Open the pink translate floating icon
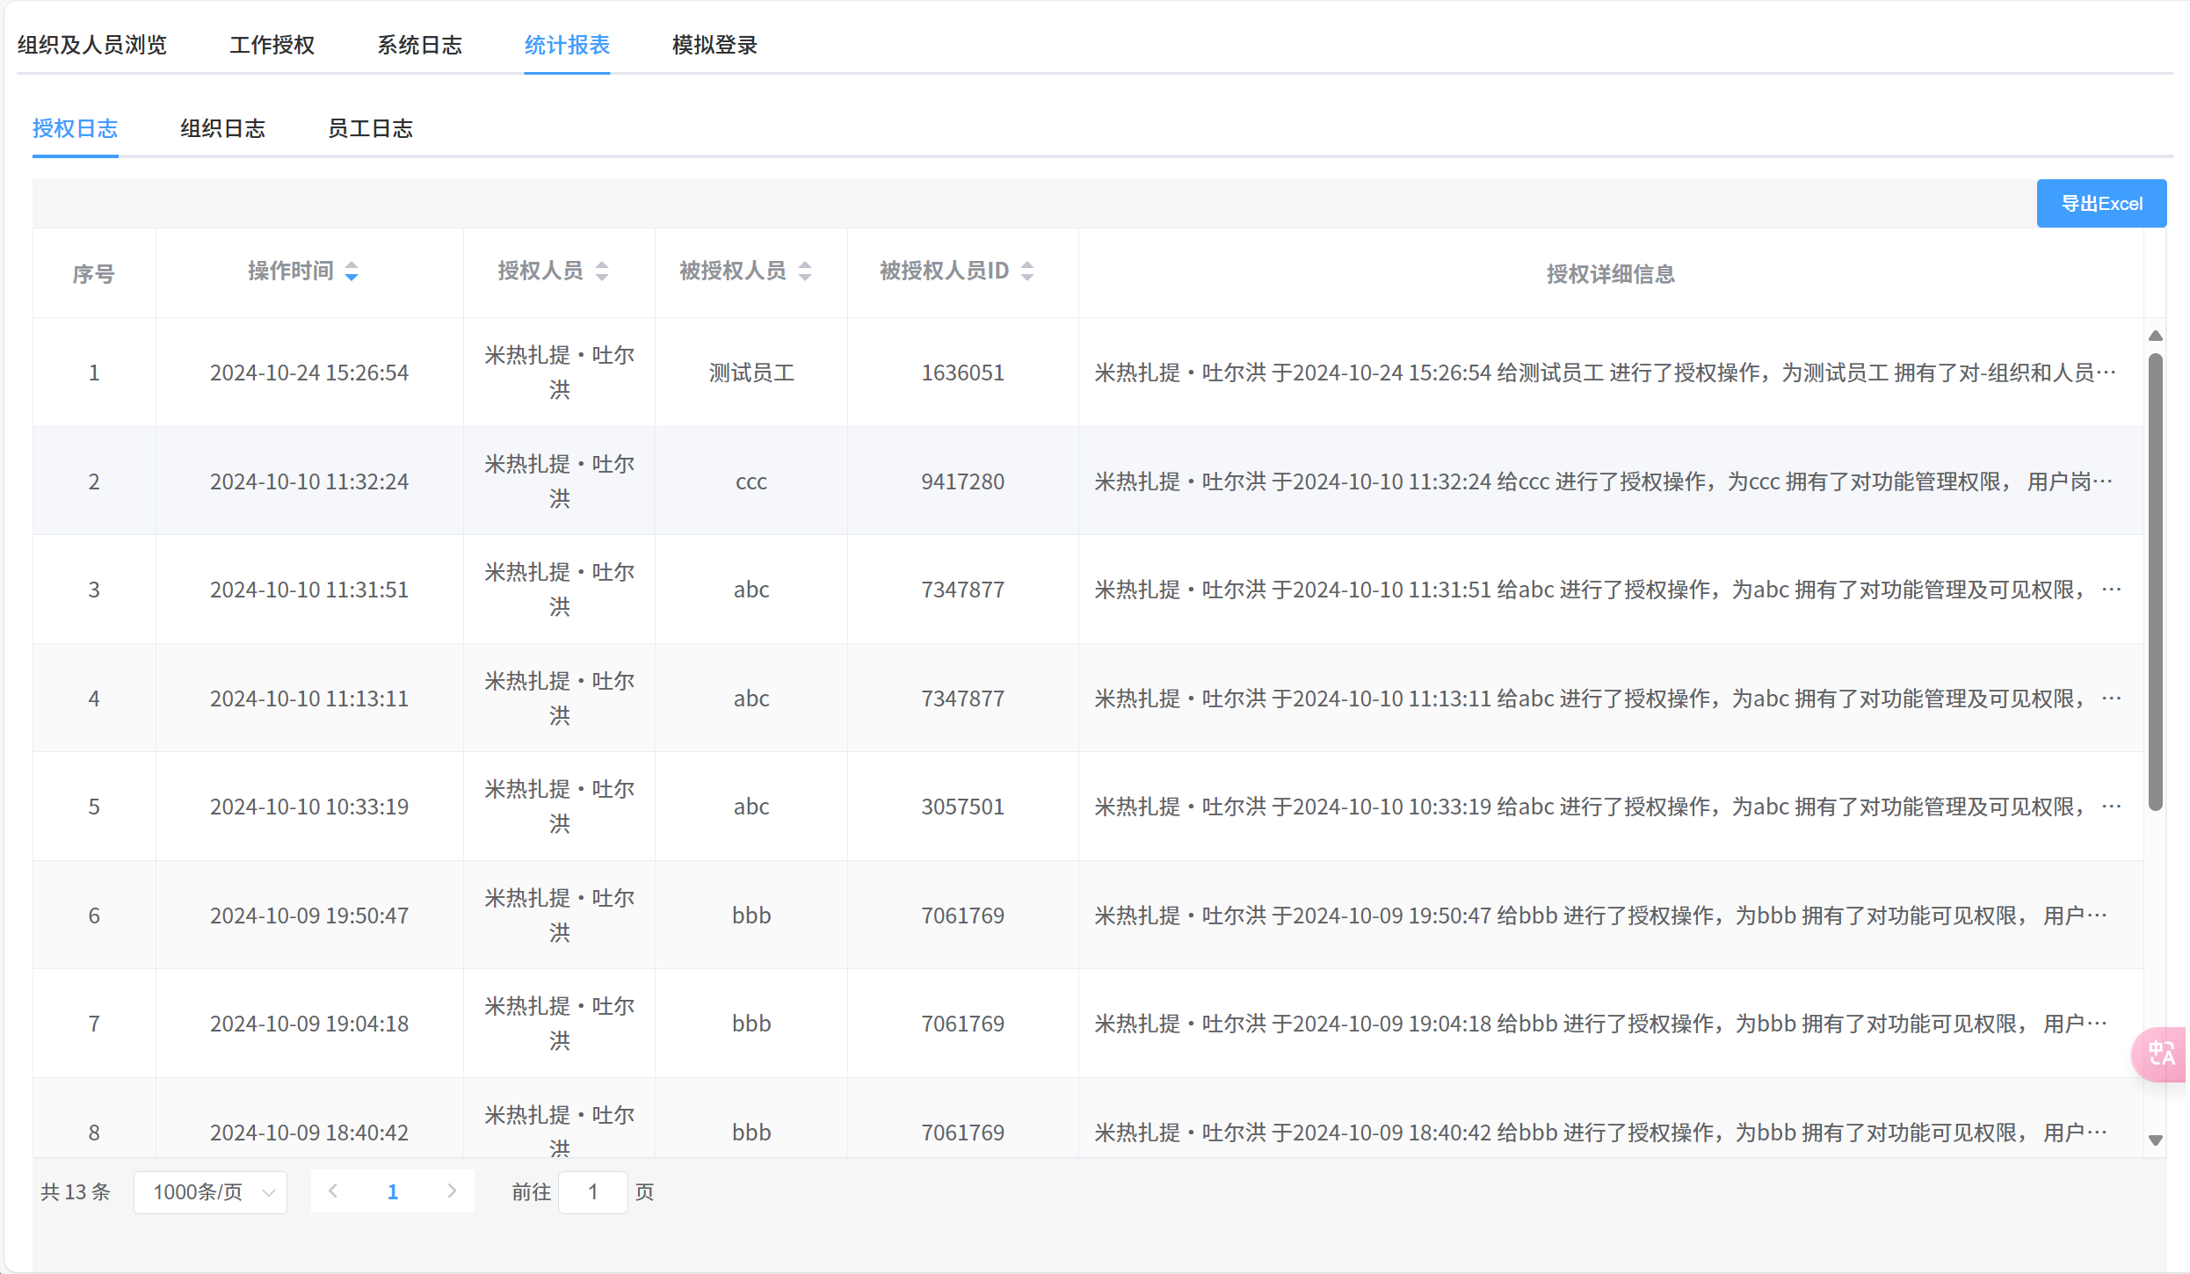 pos(2160,1053)
